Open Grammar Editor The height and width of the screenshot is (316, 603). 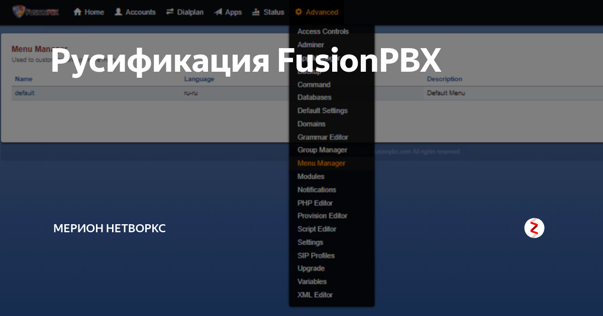323,137
